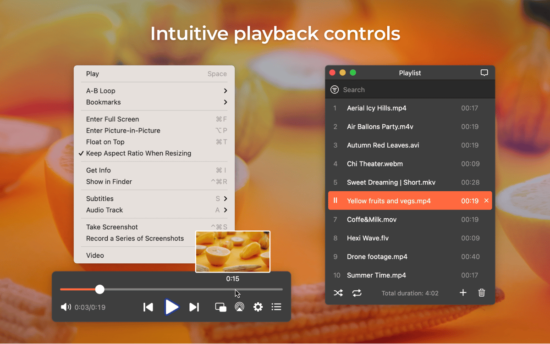
Task: Toggle Keep Aspect Ratio When Resizing
Action: pyautogui.click(x=138, y=153)
